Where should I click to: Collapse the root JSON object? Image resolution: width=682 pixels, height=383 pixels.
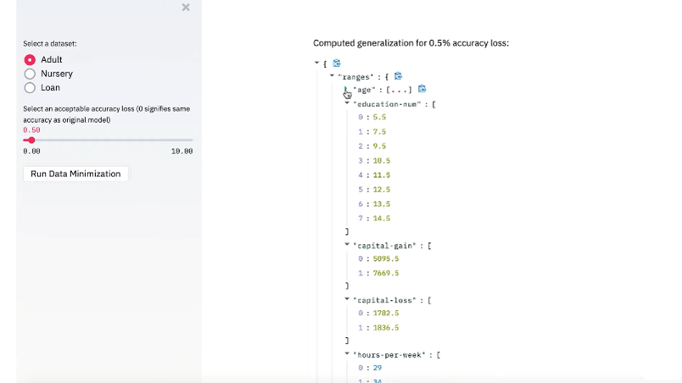(317, 63)
